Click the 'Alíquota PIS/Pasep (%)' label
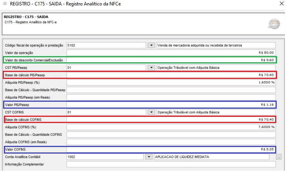This screenshot has height=171, width=286. click(x=22, y=82)
